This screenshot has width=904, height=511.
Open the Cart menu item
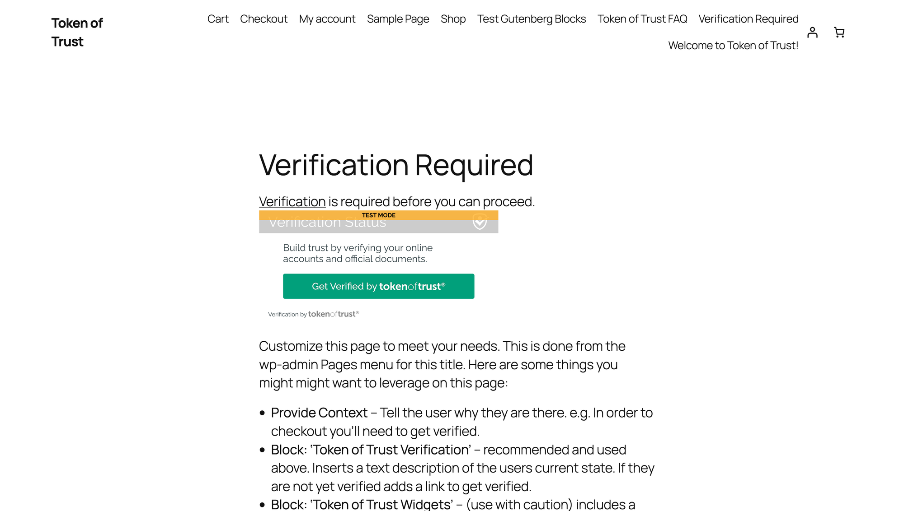click(x=218, y=19)
